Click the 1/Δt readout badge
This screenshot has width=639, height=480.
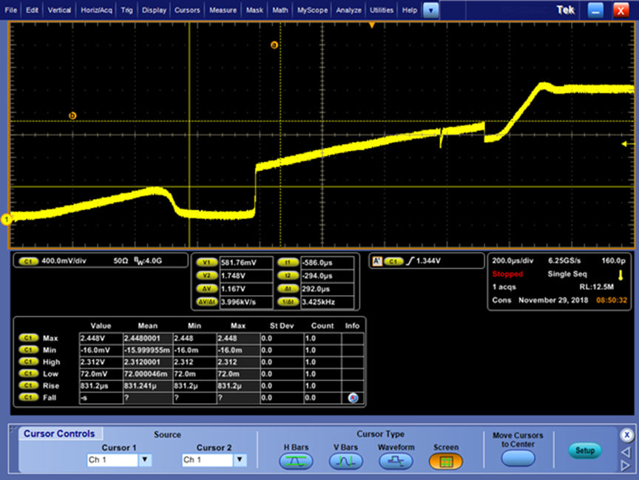(288, 302)
